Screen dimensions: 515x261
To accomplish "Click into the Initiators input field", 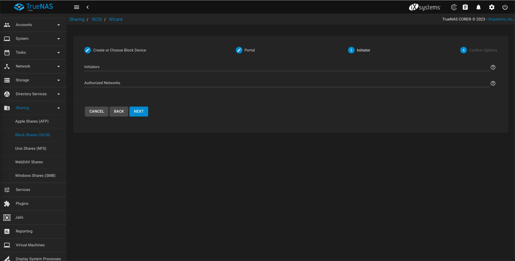I will point(287,67).
